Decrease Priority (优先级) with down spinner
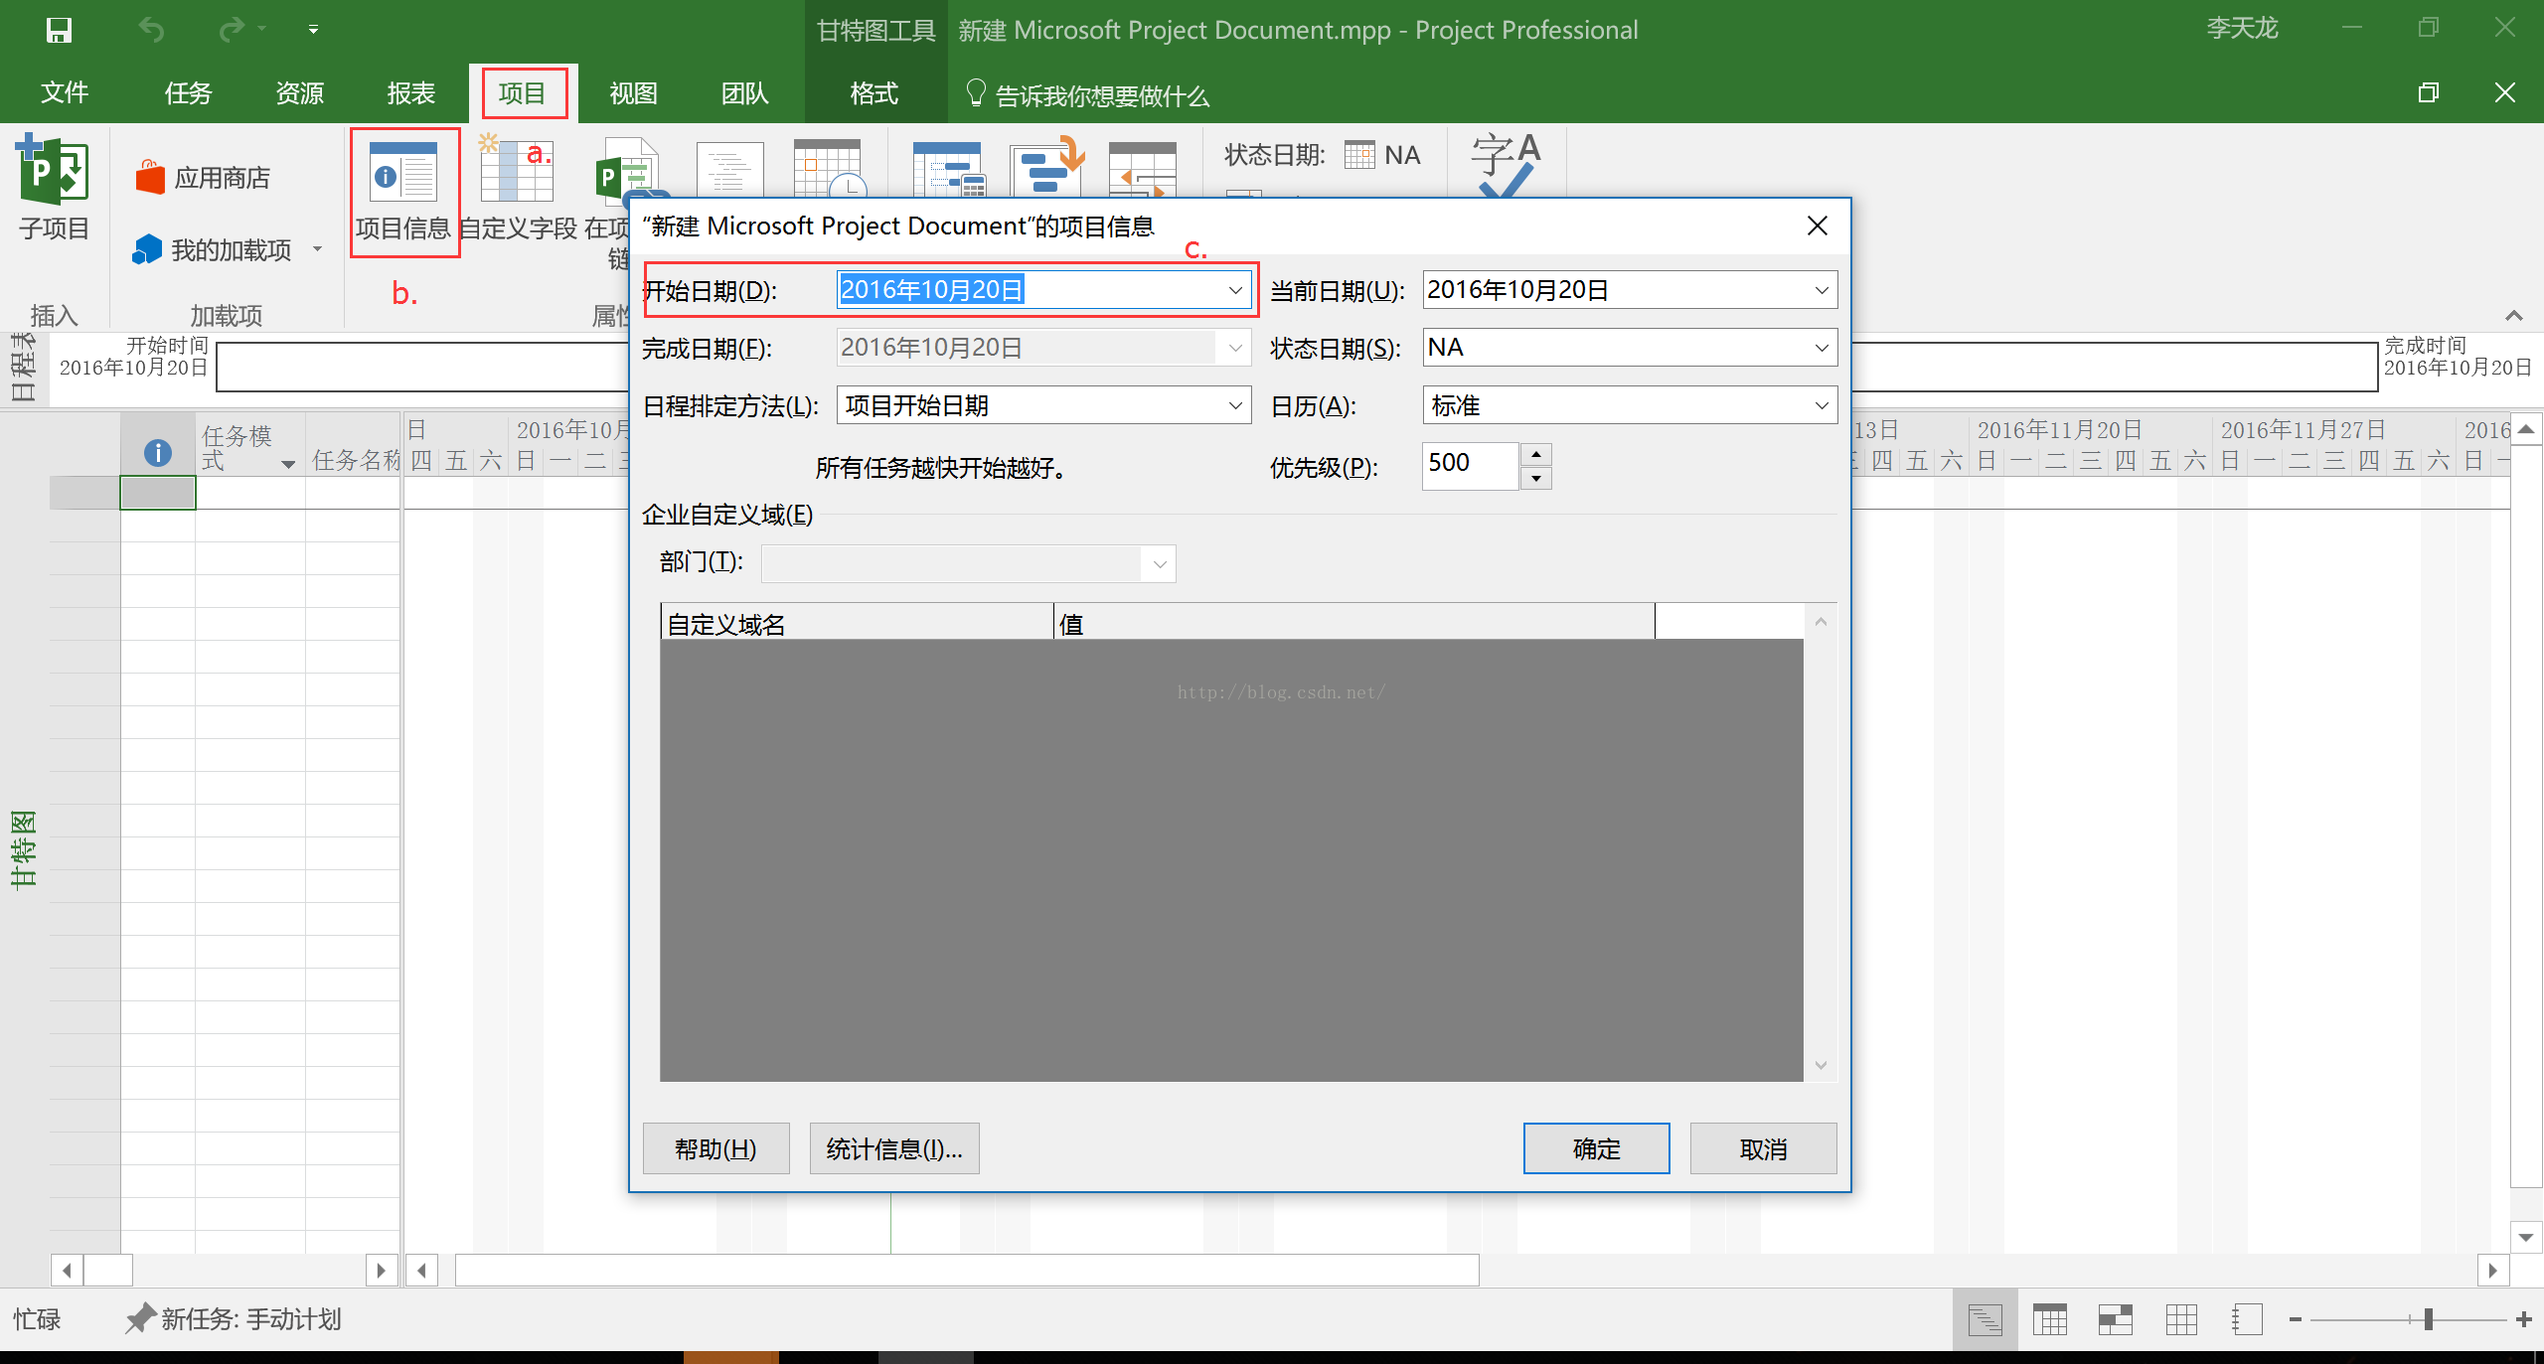2544x1364 pixels. (x=1536, y=478)
